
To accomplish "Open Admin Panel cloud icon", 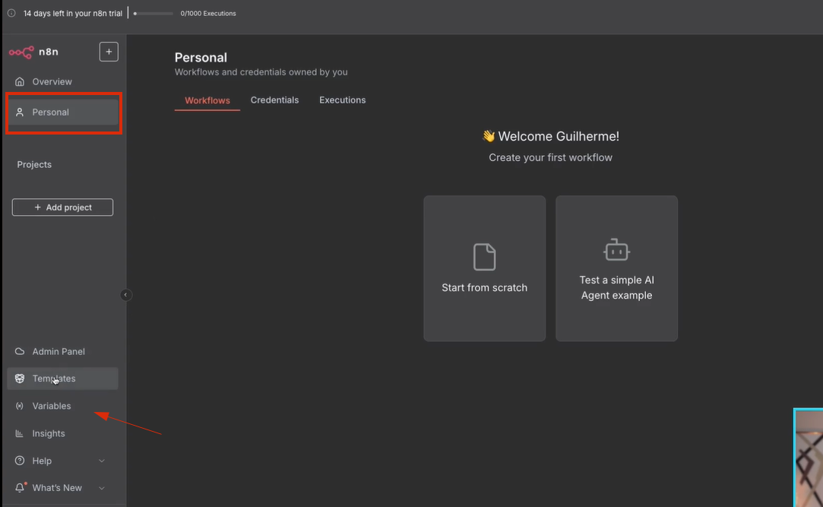I will pyautogui.click(x=20, y=351).
